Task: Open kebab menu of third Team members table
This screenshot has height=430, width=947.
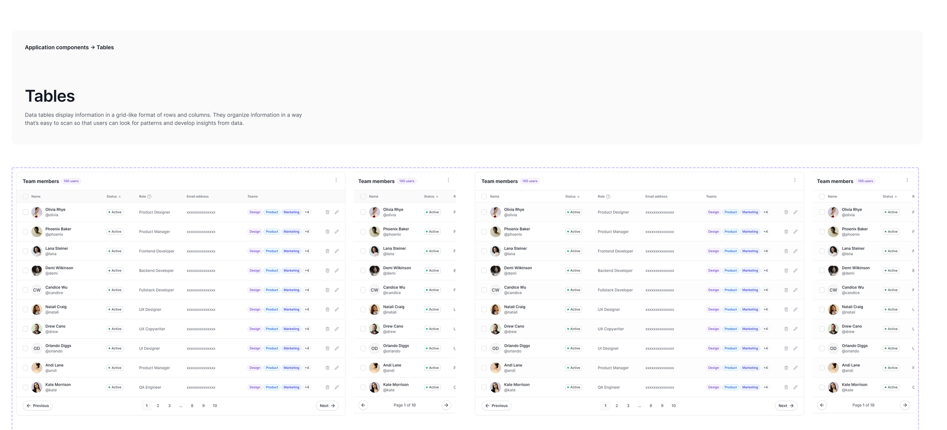Action: click(795, 180)
